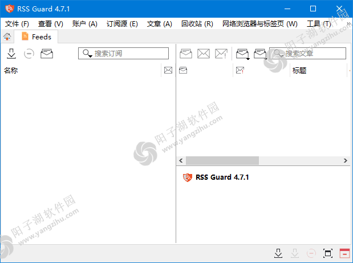
Task: Mark selected article read open-envelope icon
Action: tap(186, 54)
